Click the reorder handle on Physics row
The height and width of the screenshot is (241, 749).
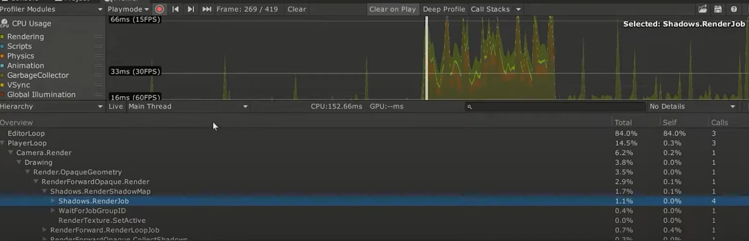pyautogui.click(x=99, y=56)
